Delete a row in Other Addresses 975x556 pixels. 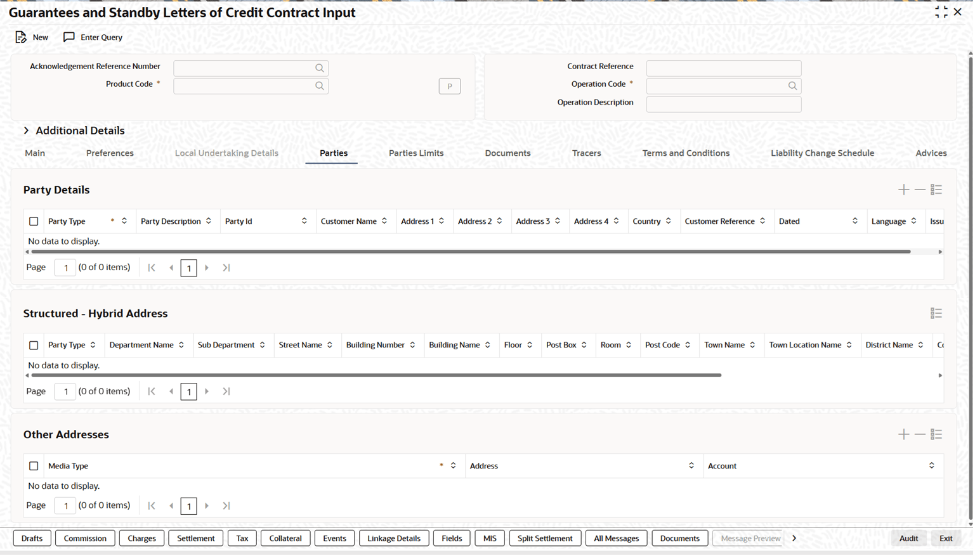click(920, 434)
